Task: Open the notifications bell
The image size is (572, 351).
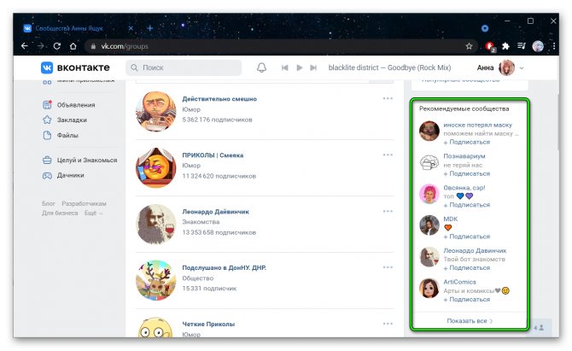Action: click(x=261, y=67)
